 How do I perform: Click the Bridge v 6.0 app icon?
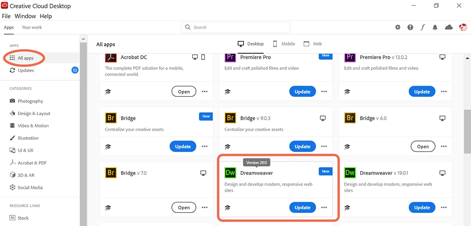pos(349,118)
